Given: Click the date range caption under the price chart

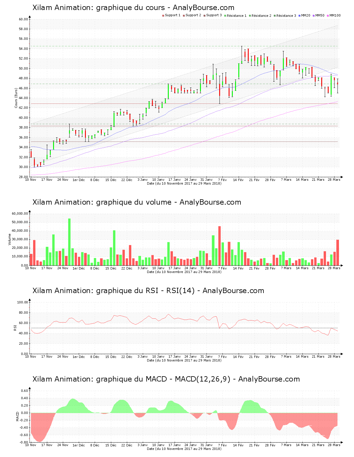Looking at the screenshot, I should (x=184, y=183).
